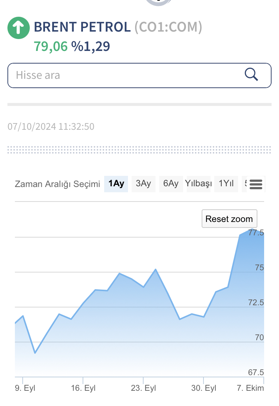Viewport: 279px width, 406px height.
Task: Click the magnifying glass search icon
Action: [x=251, y=75]
